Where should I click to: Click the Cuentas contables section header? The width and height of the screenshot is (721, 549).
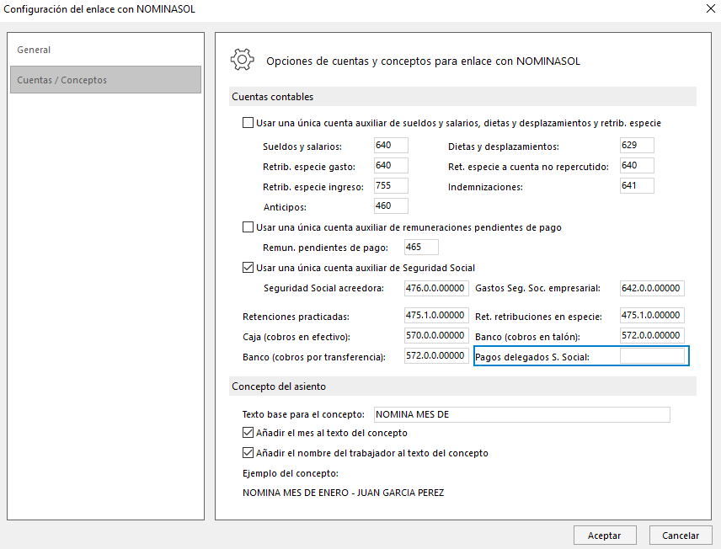[x=462, y=97]
